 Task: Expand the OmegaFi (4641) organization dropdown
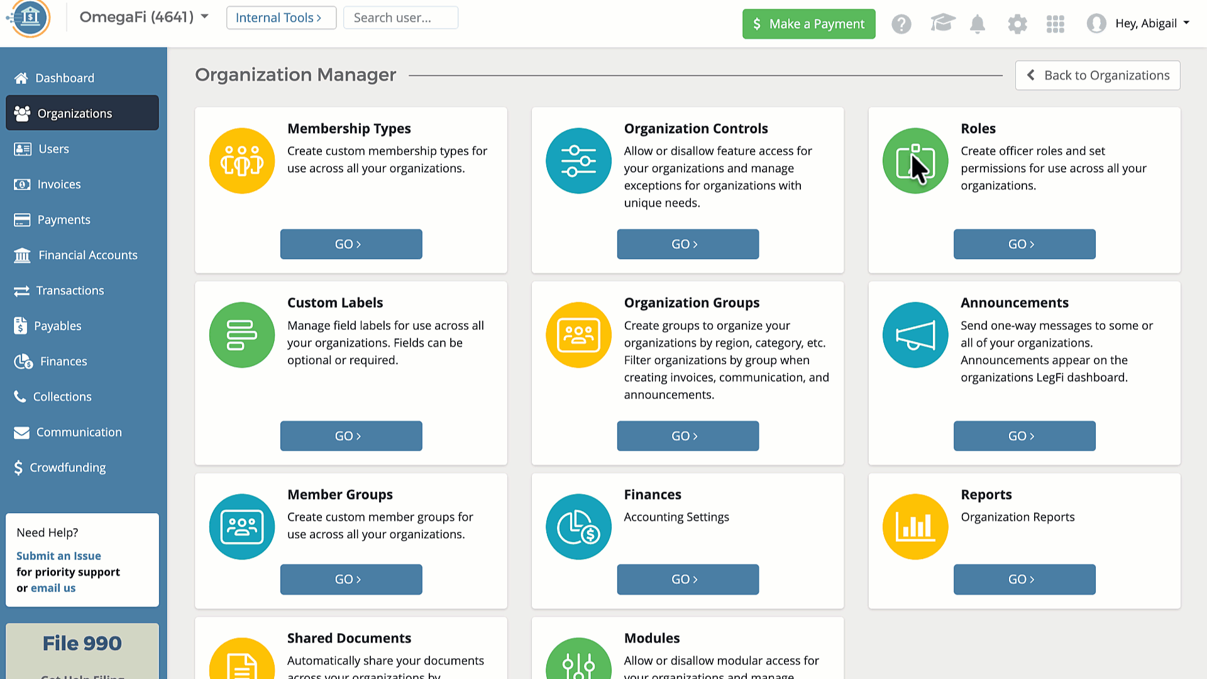click(x=143, y=17)
